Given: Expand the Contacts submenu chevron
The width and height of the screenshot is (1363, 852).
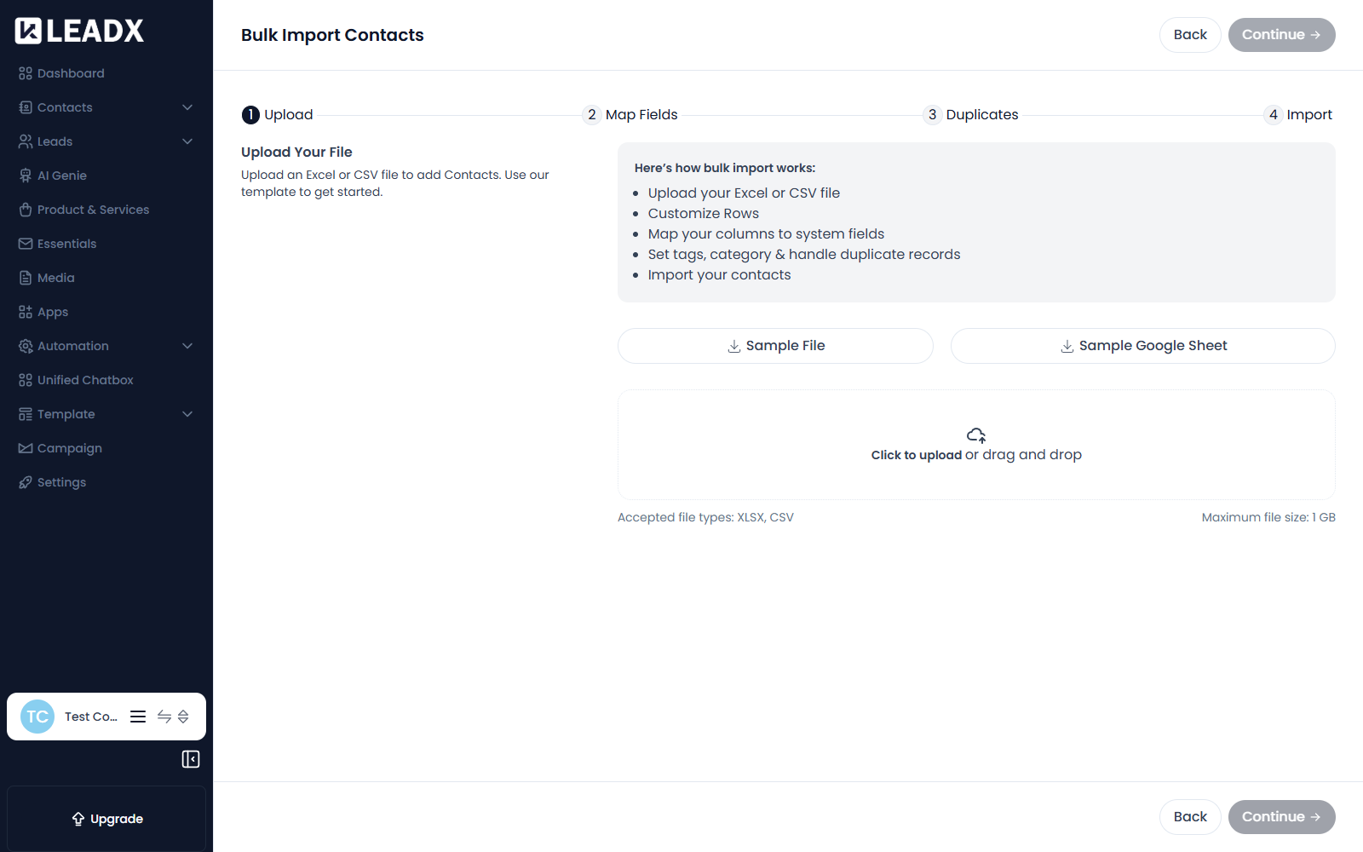Looking at the screenshot, I should (x=187, y=107).
